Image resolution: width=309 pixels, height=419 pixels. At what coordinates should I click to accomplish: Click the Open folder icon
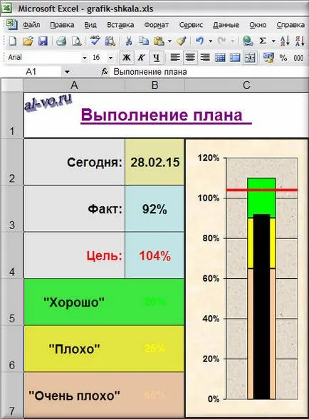tap(28, 41)
